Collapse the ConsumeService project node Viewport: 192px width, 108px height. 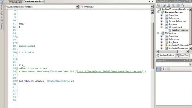click(158, 12)
